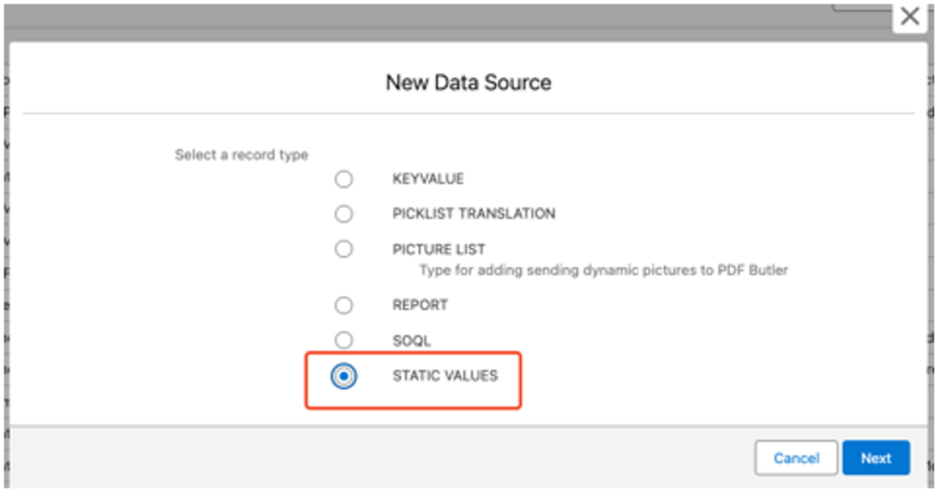Click the 'Select a record type' caption

tap(241, 155)
